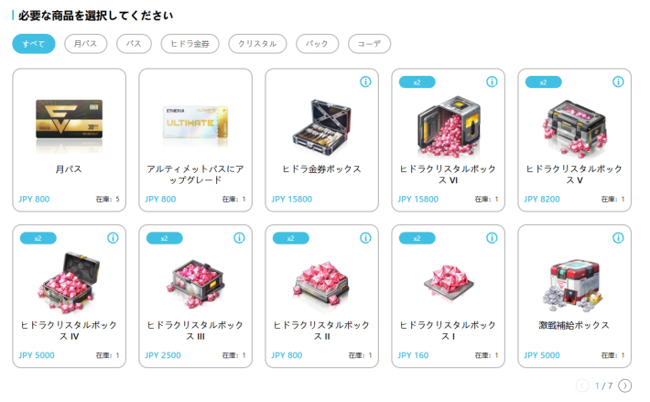Viewport: 650px width, 402px height.
Task: Click info icon on ヒドラクリスタルボックス VI card
Action: point(492,81)
